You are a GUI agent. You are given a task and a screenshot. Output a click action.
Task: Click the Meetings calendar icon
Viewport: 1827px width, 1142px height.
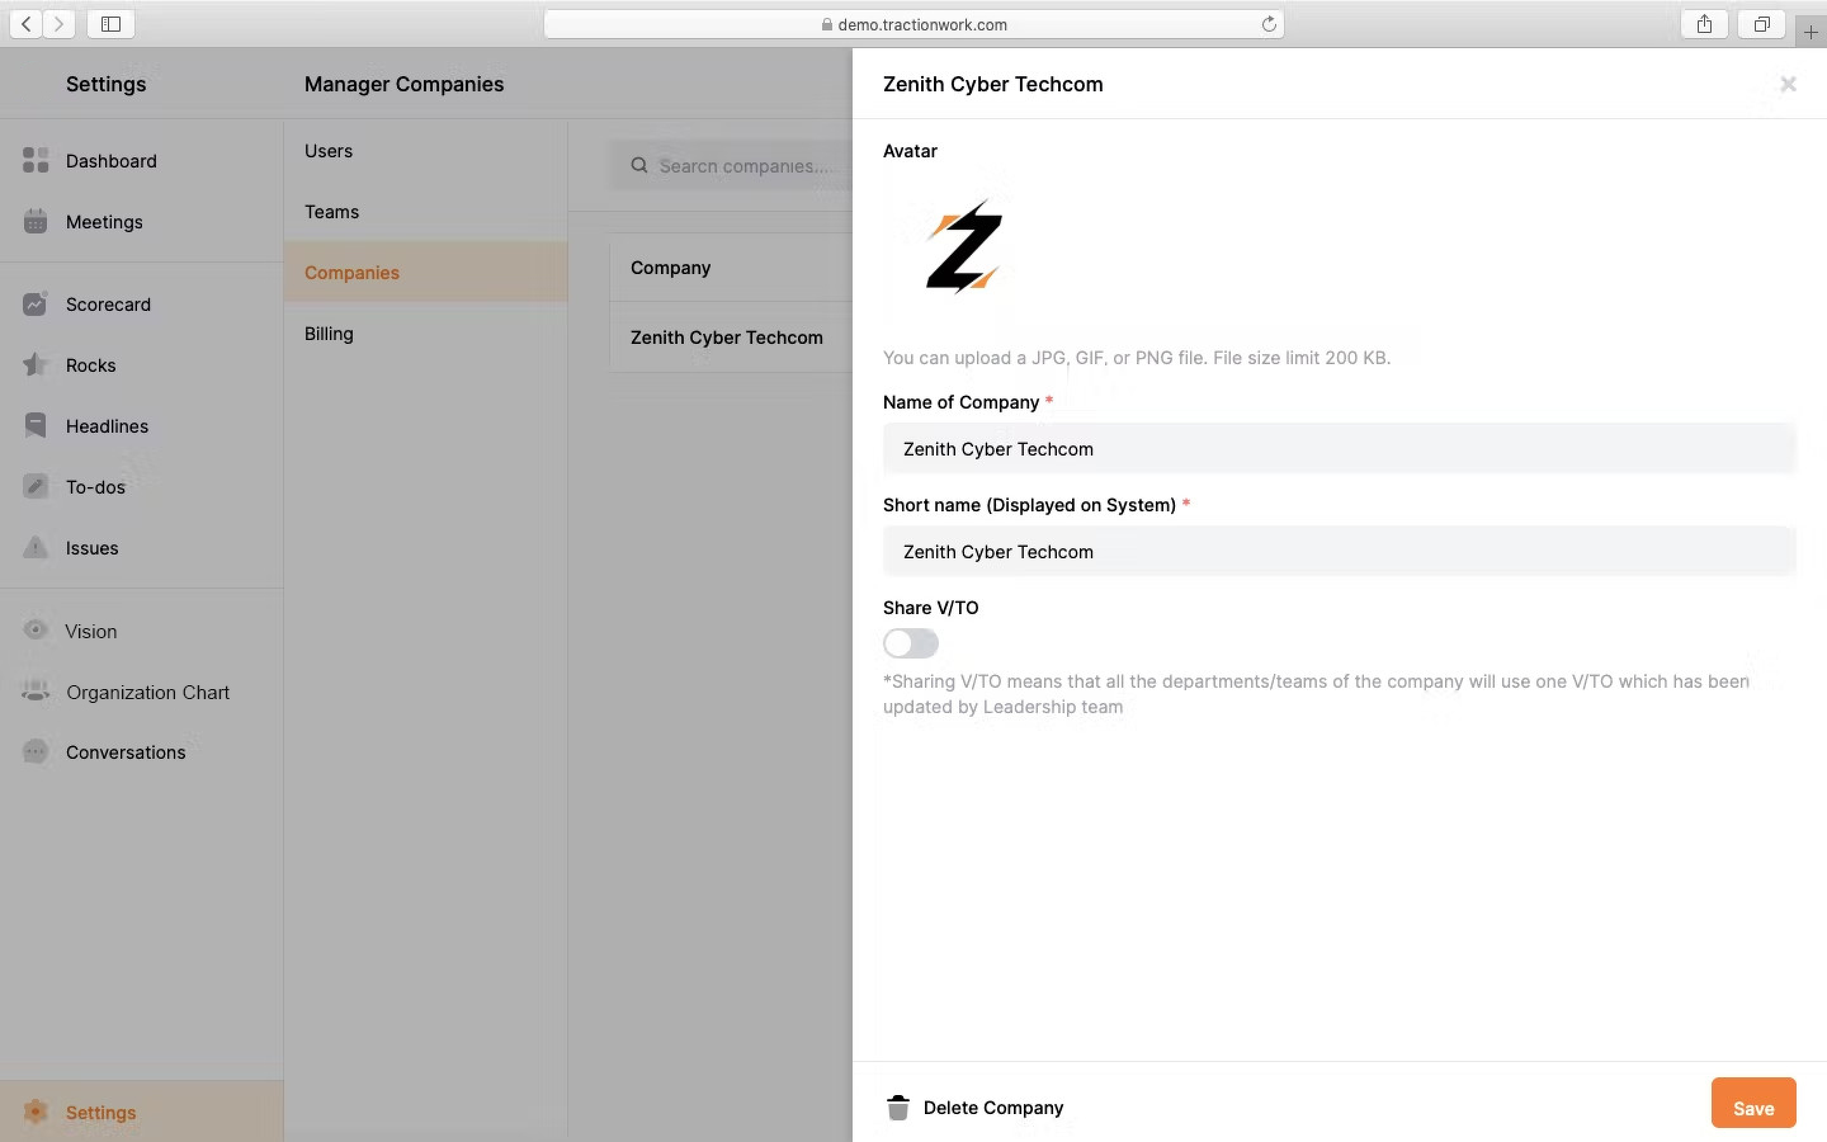pyautogui.click(x=36, y=221)
